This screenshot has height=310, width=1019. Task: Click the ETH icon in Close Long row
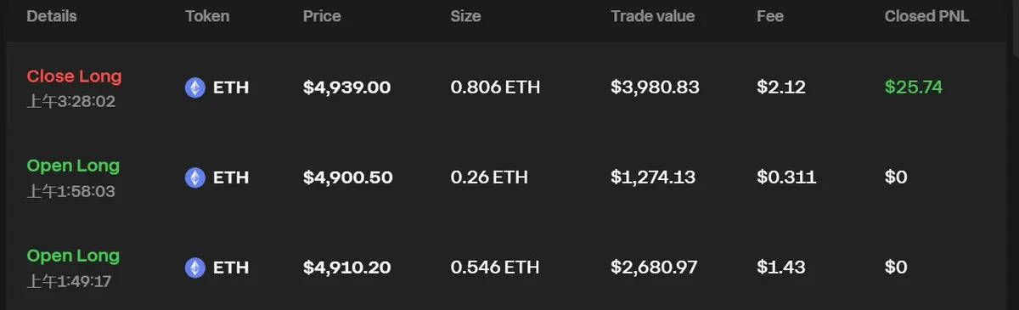[x=195, y=87]
